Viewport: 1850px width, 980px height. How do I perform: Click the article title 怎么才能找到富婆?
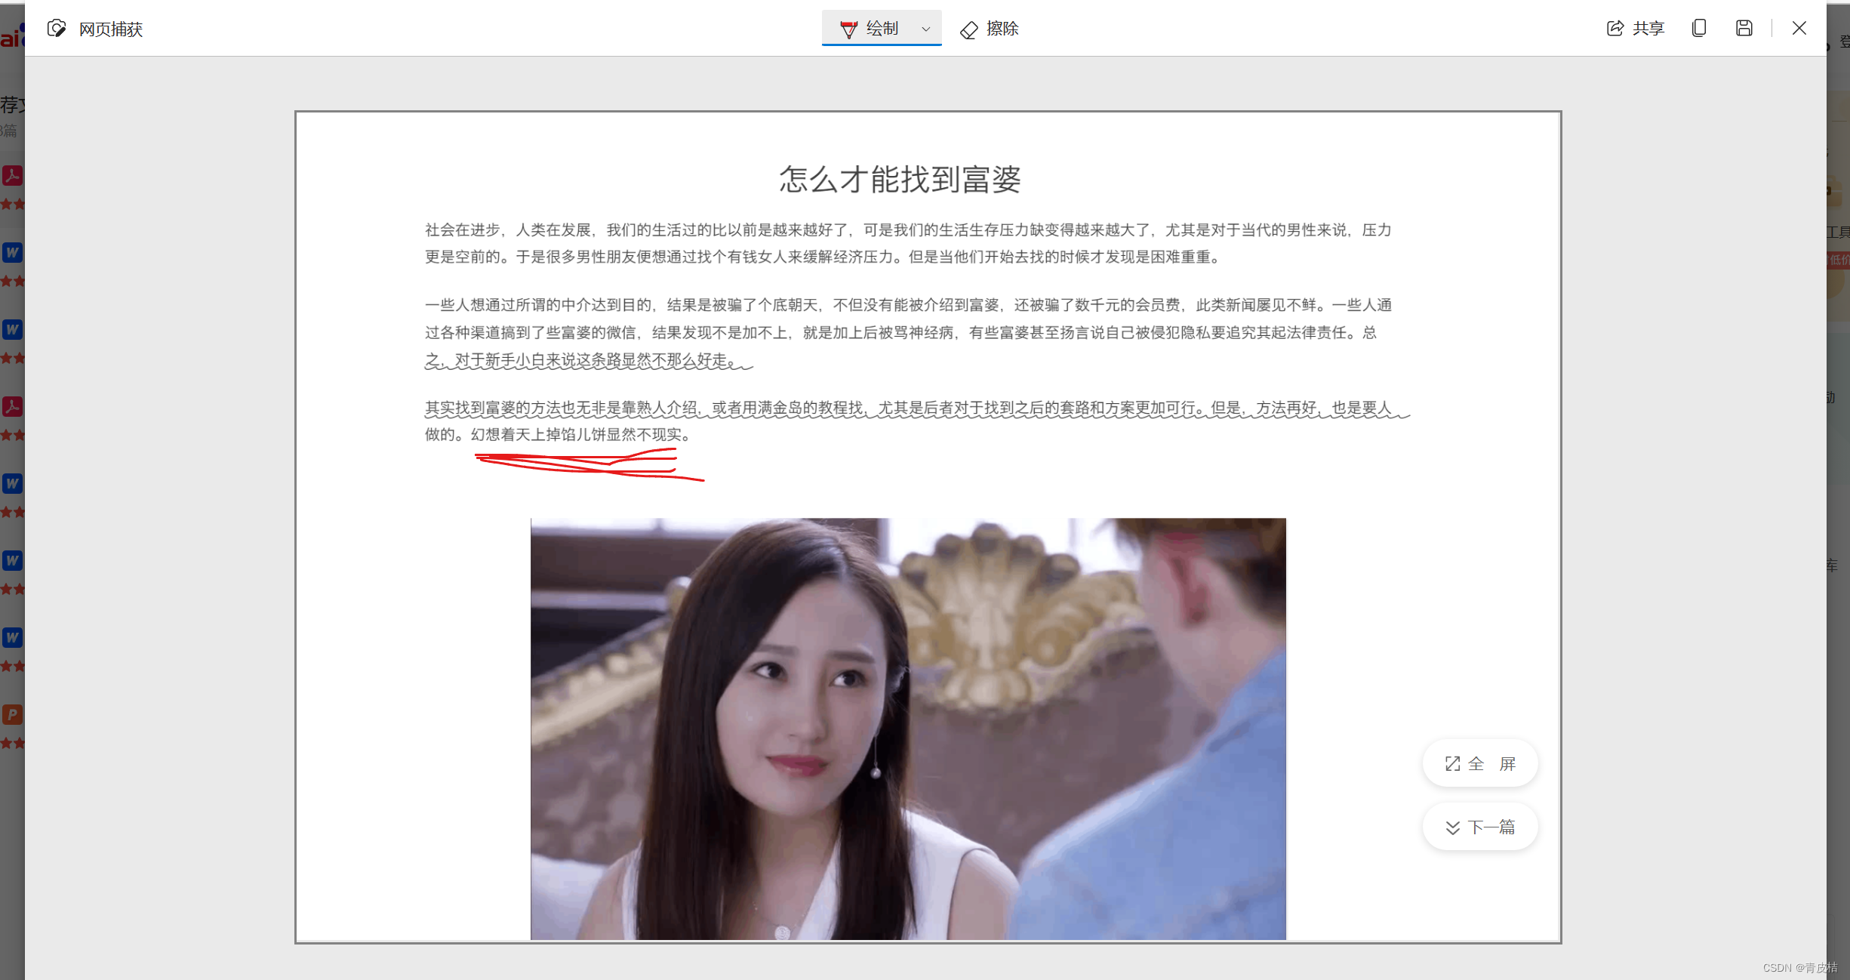(900, 179)
